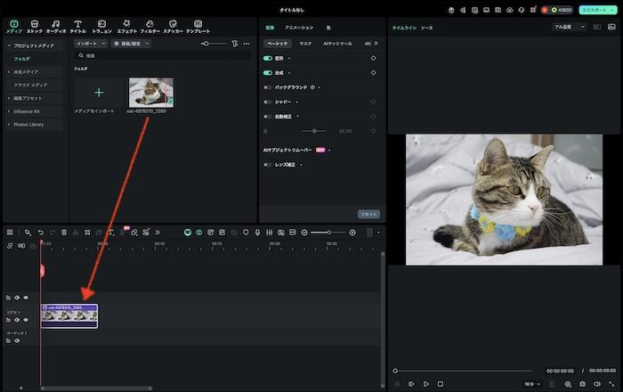The height and width of the screenshot is (392, 623).
Task: Open the ステッカー (Stickers) library tab
Action: click(x=173, y=26)
